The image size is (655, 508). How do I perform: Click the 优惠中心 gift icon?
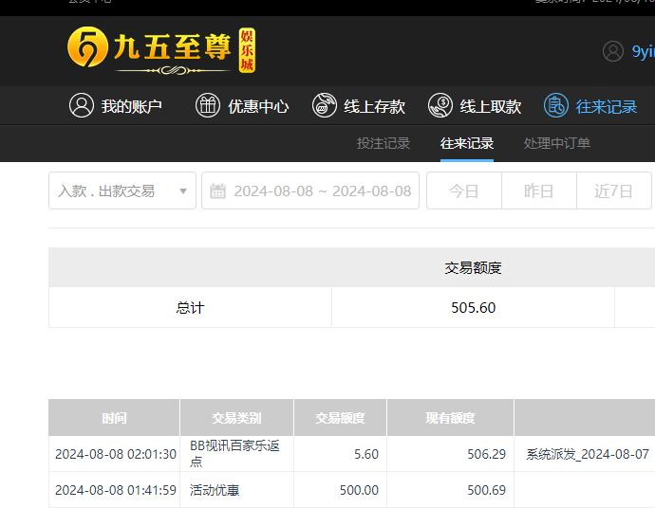[208, 105]
